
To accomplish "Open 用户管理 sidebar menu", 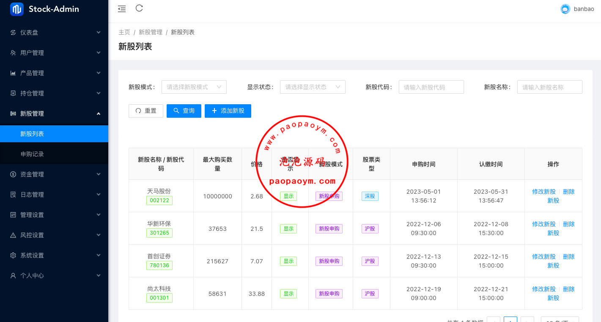I will coord(54,53).
